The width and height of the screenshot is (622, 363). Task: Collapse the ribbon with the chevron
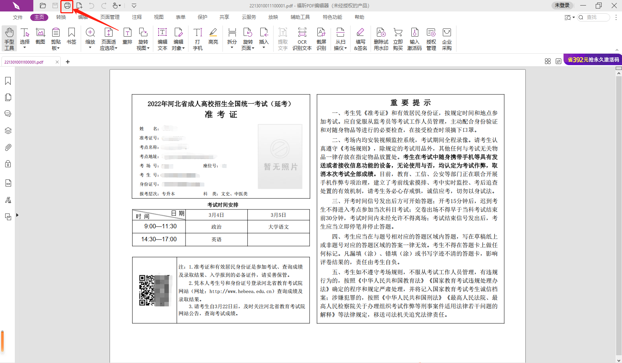click(x=617, y=50)
